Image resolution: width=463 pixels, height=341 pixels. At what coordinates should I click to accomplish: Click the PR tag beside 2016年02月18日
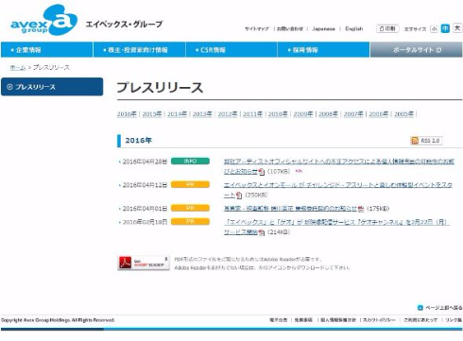tap(190, 222)
